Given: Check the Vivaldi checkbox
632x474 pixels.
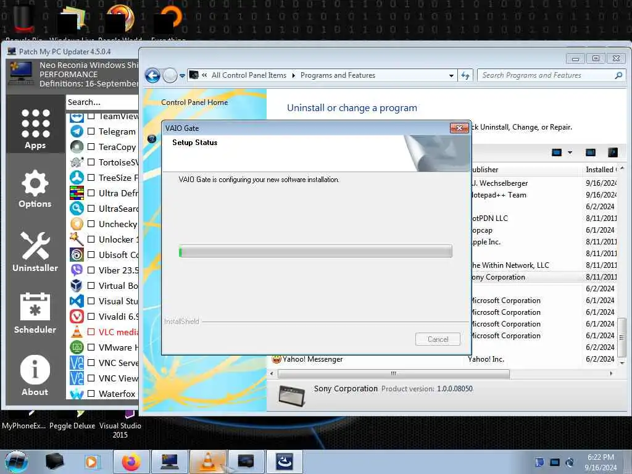Looking at the screenshot, I should 91,317.
